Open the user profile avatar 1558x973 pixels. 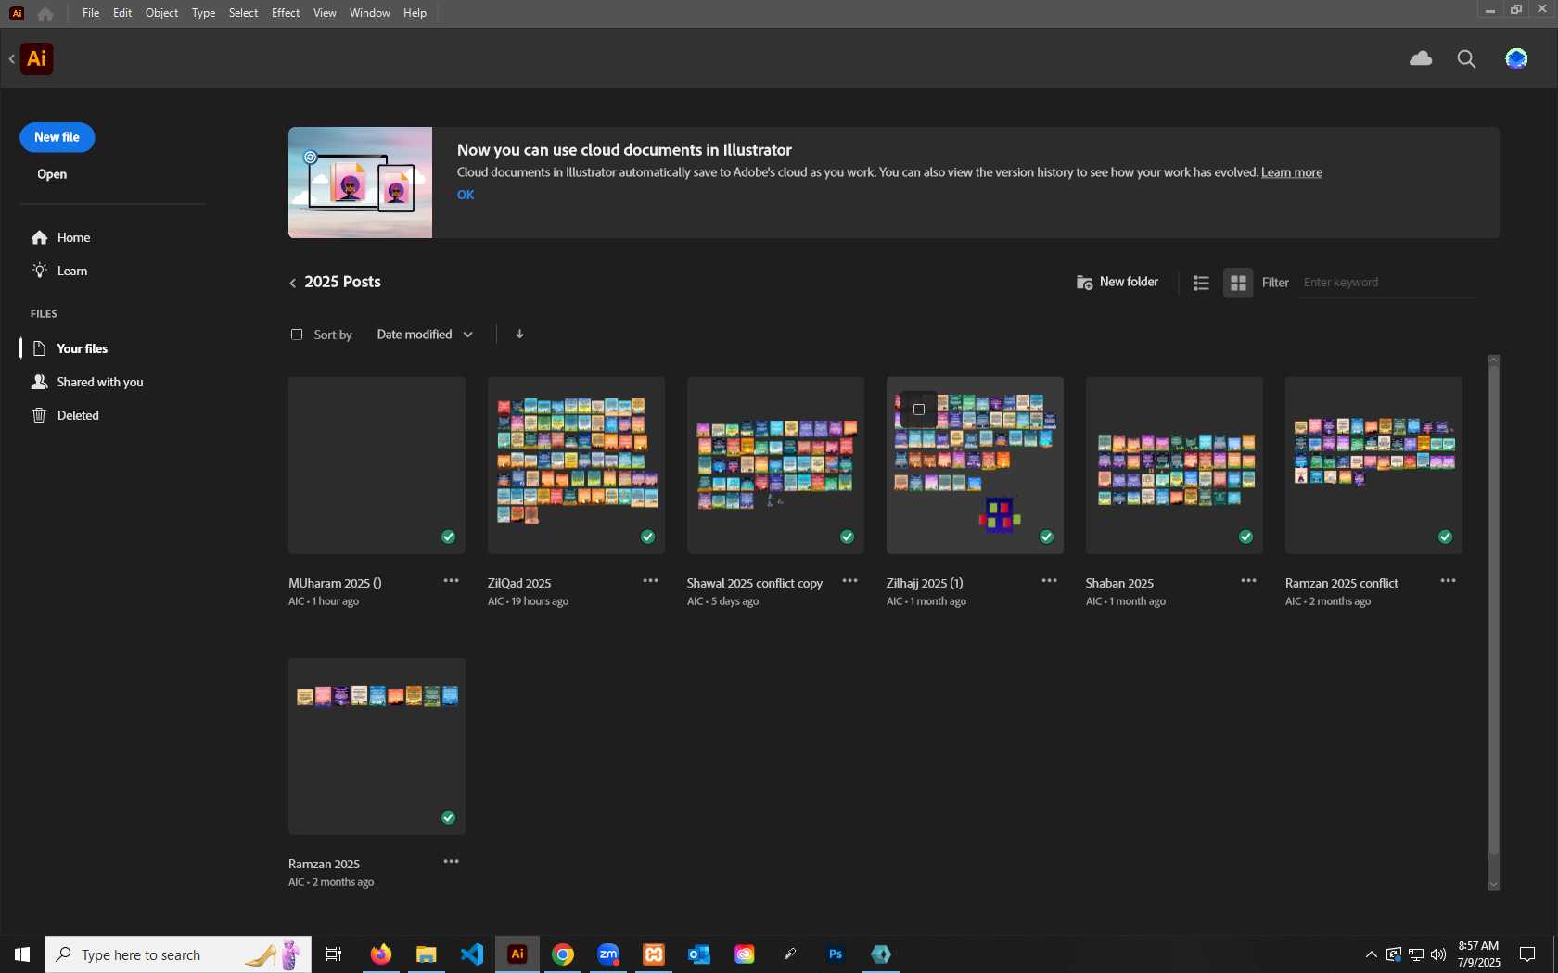point(1516,58)
